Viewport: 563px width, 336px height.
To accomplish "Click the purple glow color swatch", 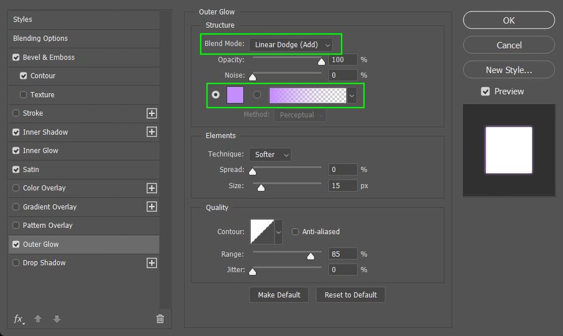I will click(x=235, y=95).
